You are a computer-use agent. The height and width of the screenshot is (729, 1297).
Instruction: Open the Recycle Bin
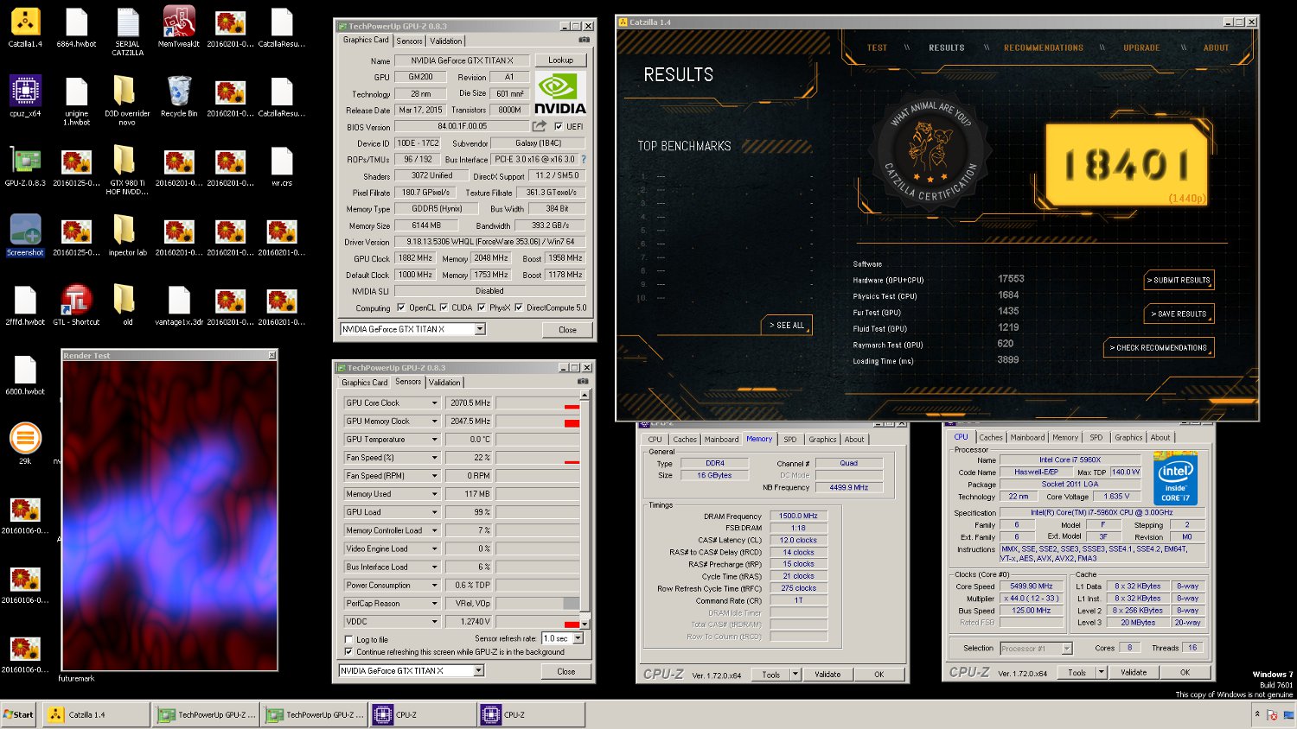[179, 96]
